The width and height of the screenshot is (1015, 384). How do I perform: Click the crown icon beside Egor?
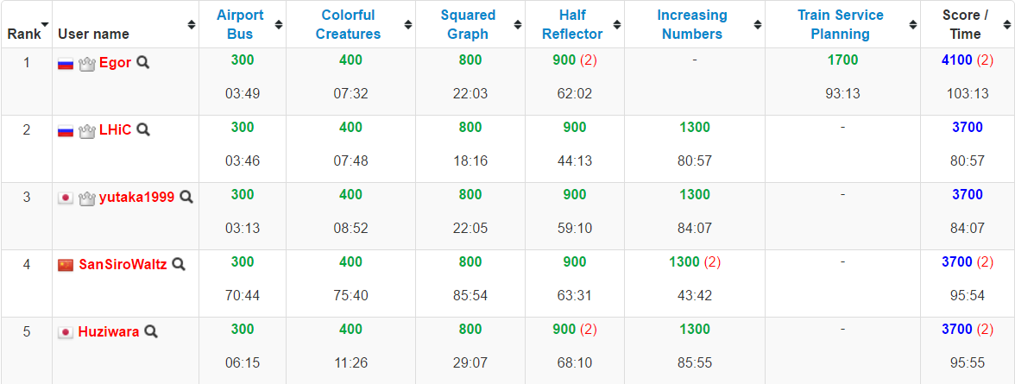(86, 64)
